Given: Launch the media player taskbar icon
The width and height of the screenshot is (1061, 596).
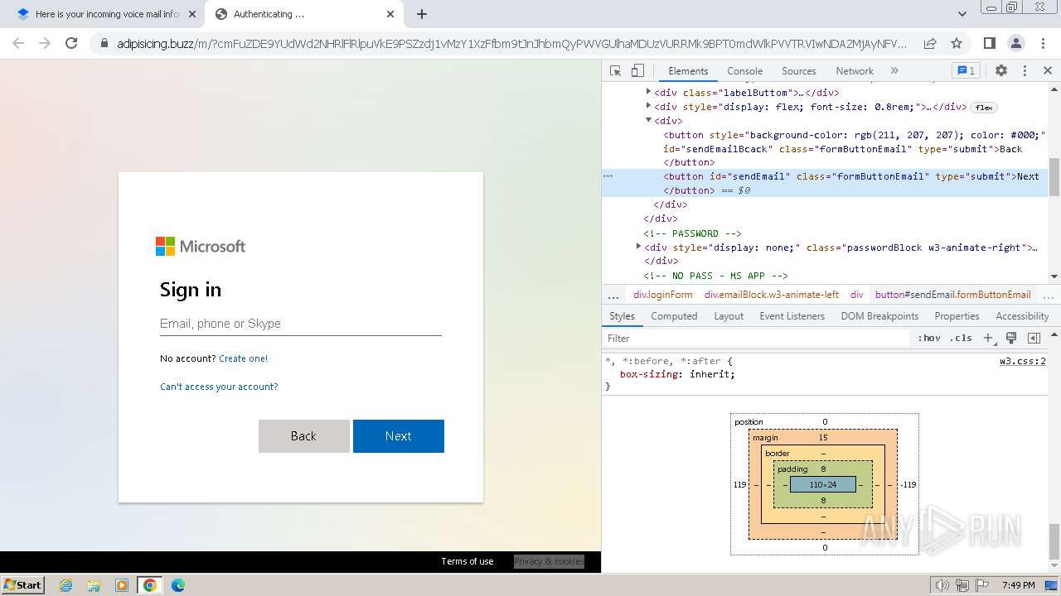Looking at the screenshot, I should (x=122, y=585).
